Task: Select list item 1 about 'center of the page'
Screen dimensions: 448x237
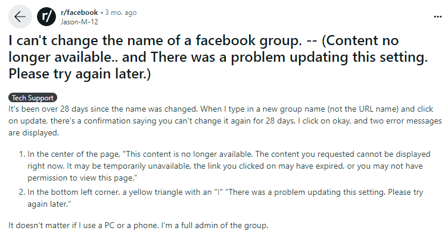Action: point(224,166)
